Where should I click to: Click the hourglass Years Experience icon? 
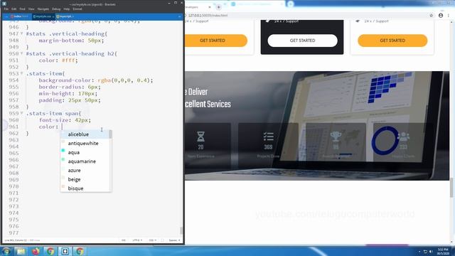coord(200,136)
